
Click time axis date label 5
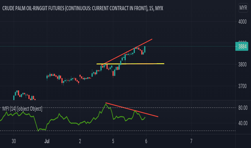coord(113,141)
